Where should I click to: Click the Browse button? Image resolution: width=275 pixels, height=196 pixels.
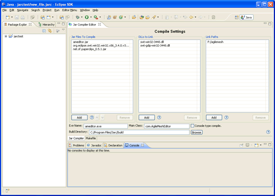point(196,132)
